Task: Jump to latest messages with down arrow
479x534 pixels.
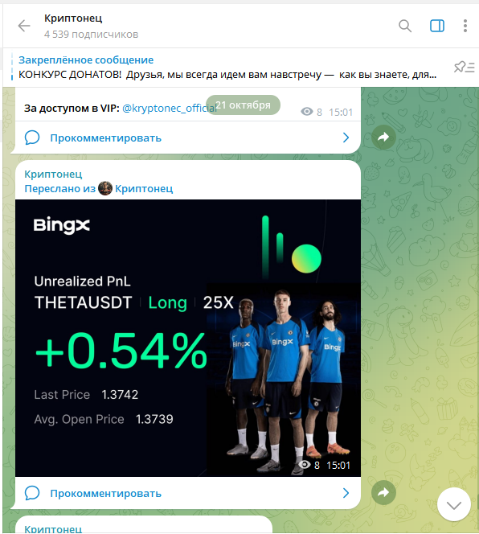Action: [454, 504]
